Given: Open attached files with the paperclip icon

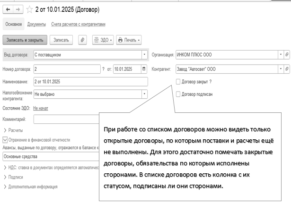Looking at the screenshot, I should (82, 40).
